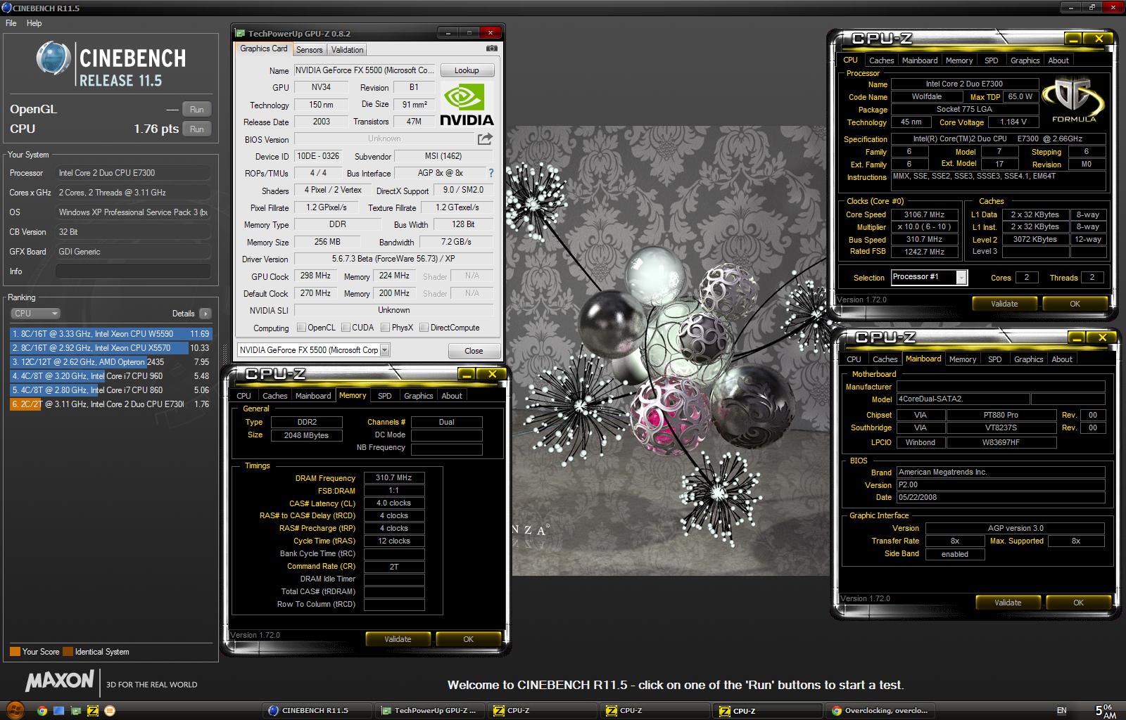Expand the ranking Details arrow
This screenshot has width=1126, height=720.
205,314
